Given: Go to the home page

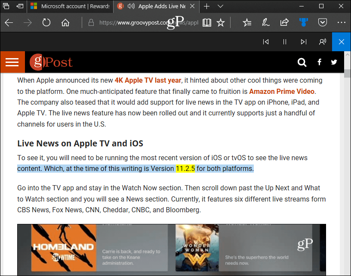Looking at the screenshot, I should pyautogui.click(x=65, y=22).
